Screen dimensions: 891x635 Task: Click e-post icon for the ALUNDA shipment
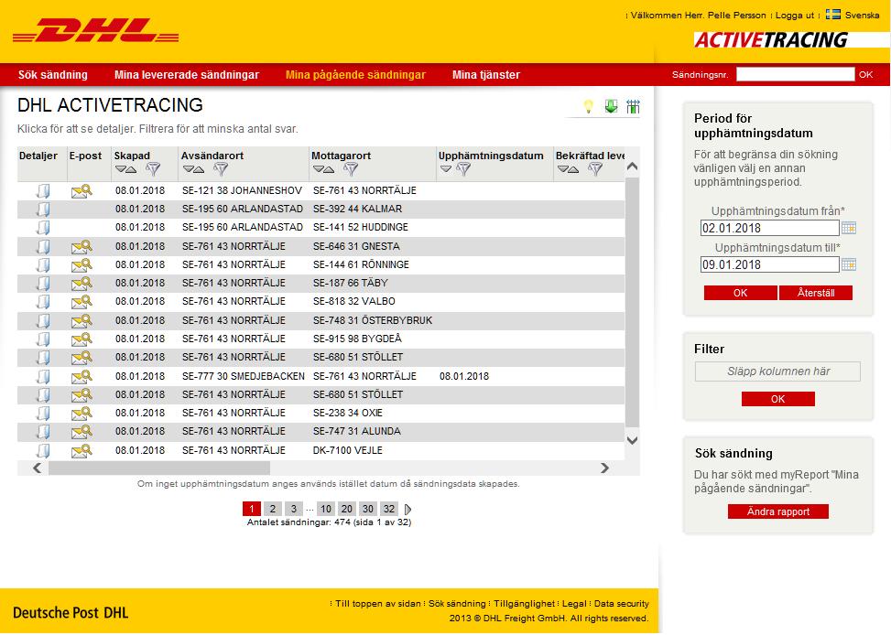coord(81,431)
